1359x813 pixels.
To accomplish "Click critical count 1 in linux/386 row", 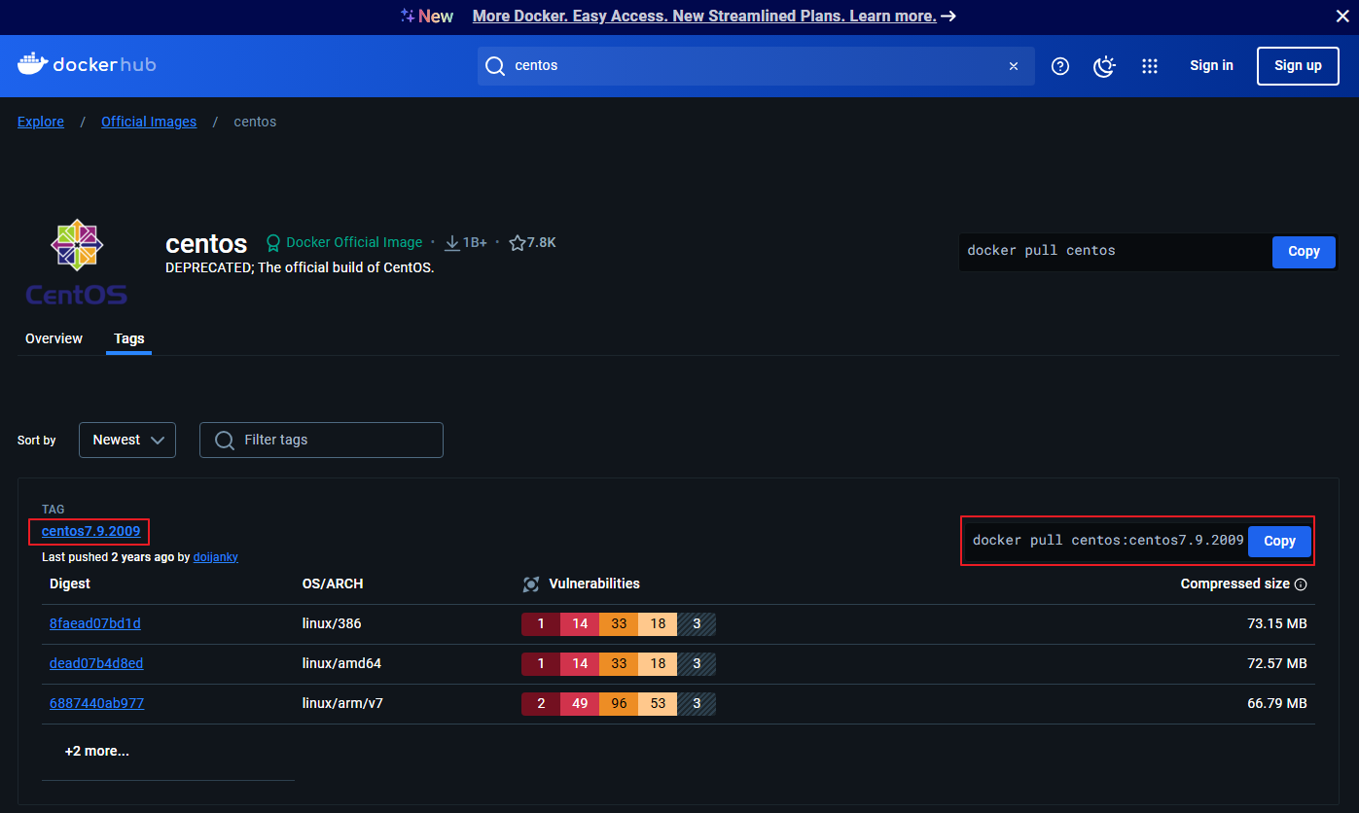I will click(541, 624).
